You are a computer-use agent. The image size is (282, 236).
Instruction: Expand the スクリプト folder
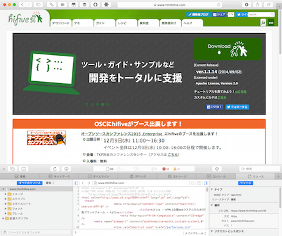(6, 199)
